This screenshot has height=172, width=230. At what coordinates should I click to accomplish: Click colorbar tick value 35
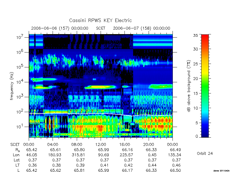[195, 36]
